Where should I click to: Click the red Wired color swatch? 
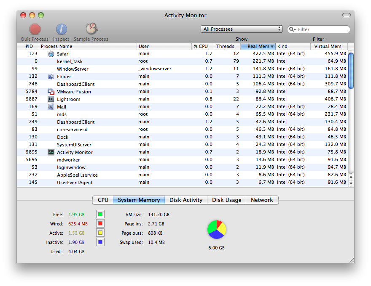(x=100, y=223)
